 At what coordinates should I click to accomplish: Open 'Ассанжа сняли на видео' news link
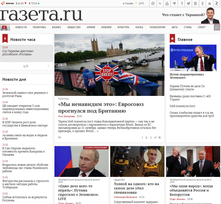(25, 137)
